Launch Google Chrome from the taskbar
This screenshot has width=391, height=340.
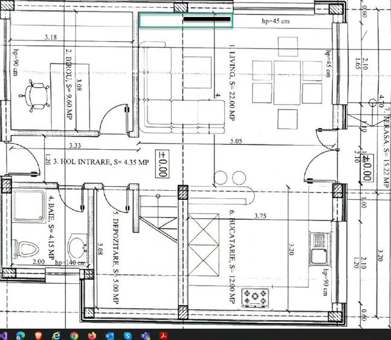(74, 335)
